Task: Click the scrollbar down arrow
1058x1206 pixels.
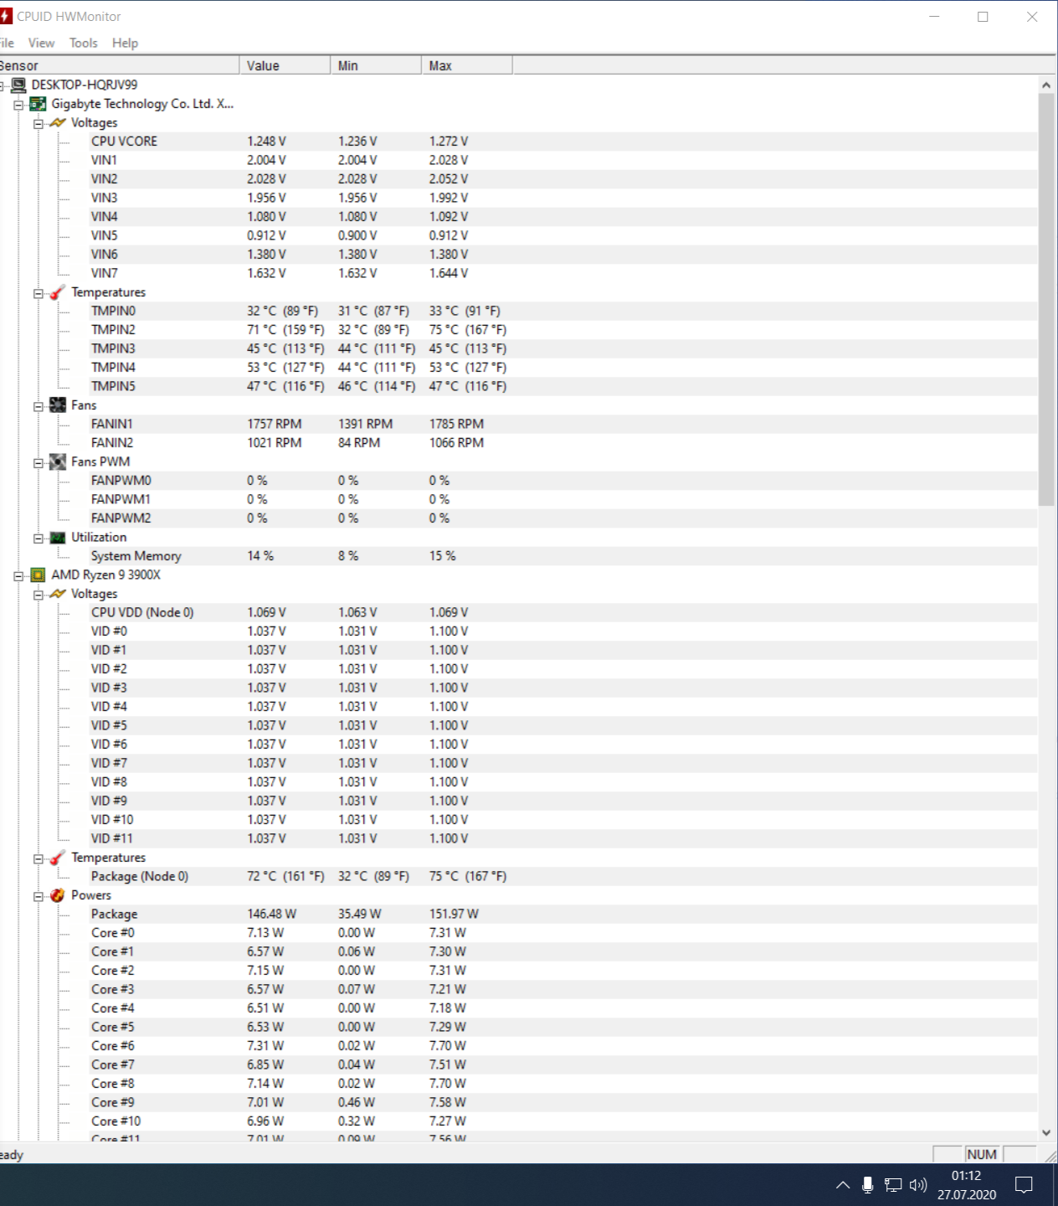Action: tap(1046, 1132)
